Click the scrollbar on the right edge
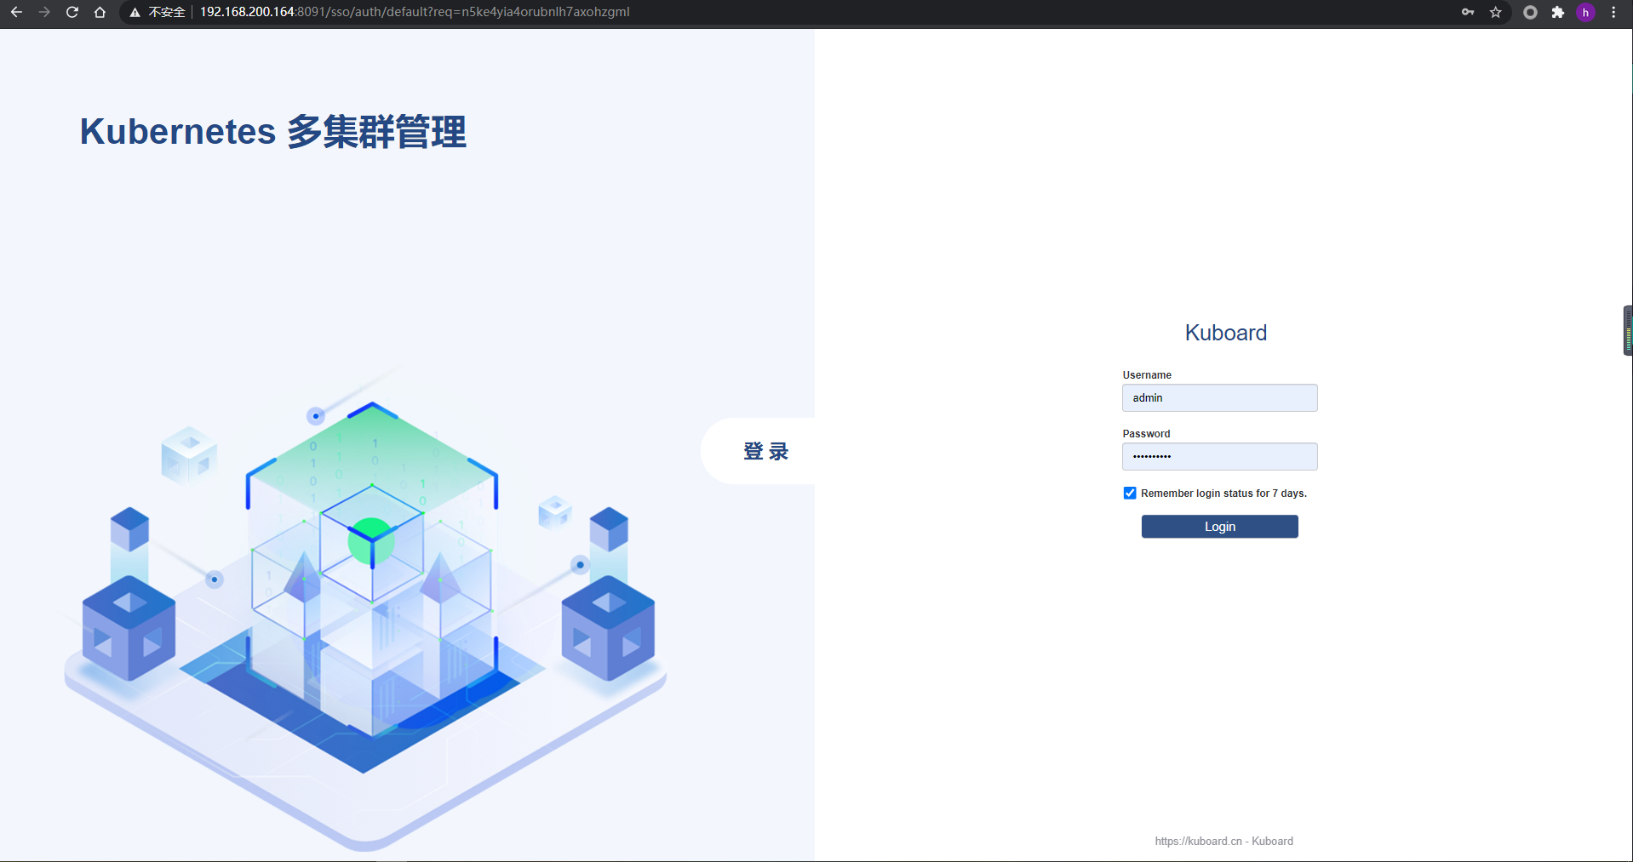The image size is (1633, 862). point(1627,330)
